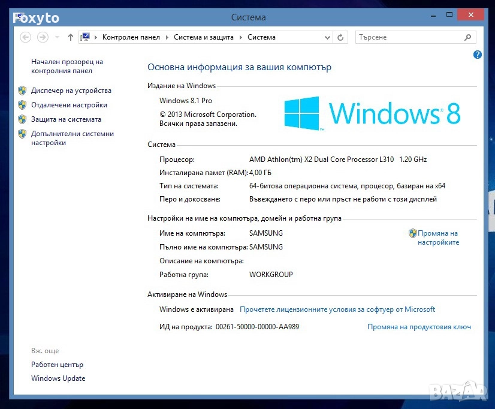Image resolution: width=495 pixels, height=409 pixels.
Task: Click the forward navigation arrow
Action: pyautogui.click(x=43, y=37)
